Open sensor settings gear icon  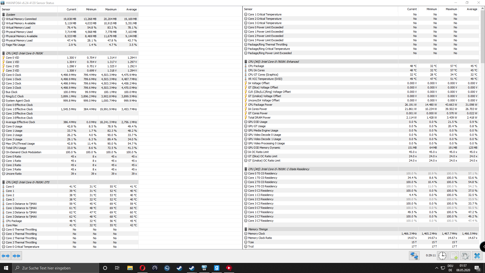pyautogui.click(x=465, y=256)
